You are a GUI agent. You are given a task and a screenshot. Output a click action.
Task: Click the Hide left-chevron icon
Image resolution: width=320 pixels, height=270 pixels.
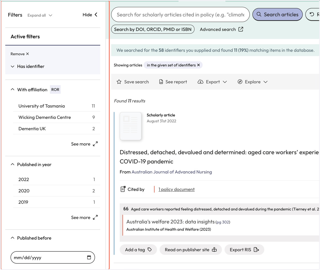(96, 15)
